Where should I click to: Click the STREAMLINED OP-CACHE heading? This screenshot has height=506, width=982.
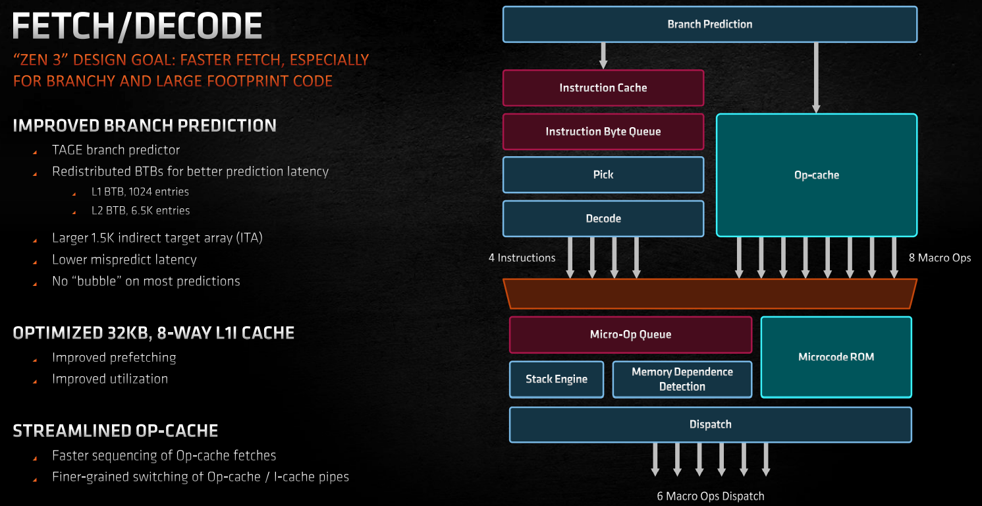[x=115, y=431]
